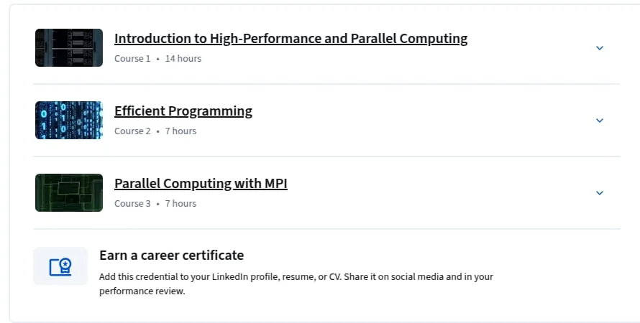
Task: Click the blue binary digits course thumbnail
Action: pos(69,120)
